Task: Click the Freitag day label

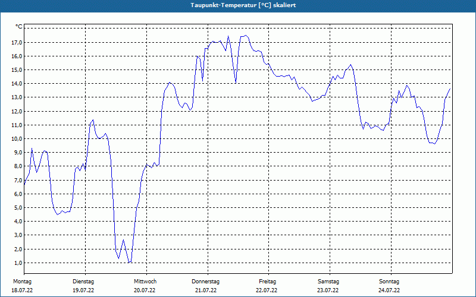Action: coord(267,282)
